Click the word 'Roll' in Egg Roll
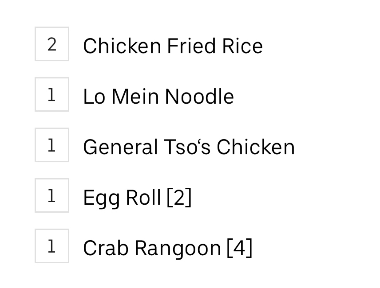This screenshot has height=288, width=380. pos(143,198)
